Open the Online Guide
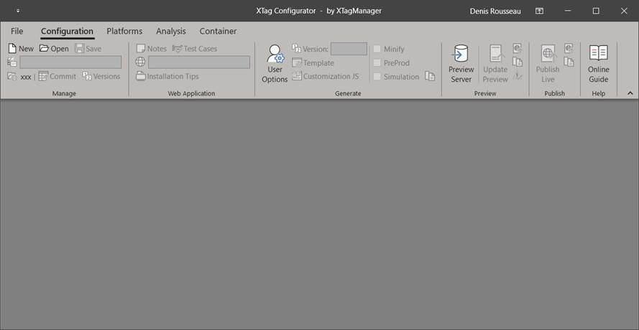Image resolution: width=639 pixels, height=330 pixels. pyautogui.click(x=598, y=64)
